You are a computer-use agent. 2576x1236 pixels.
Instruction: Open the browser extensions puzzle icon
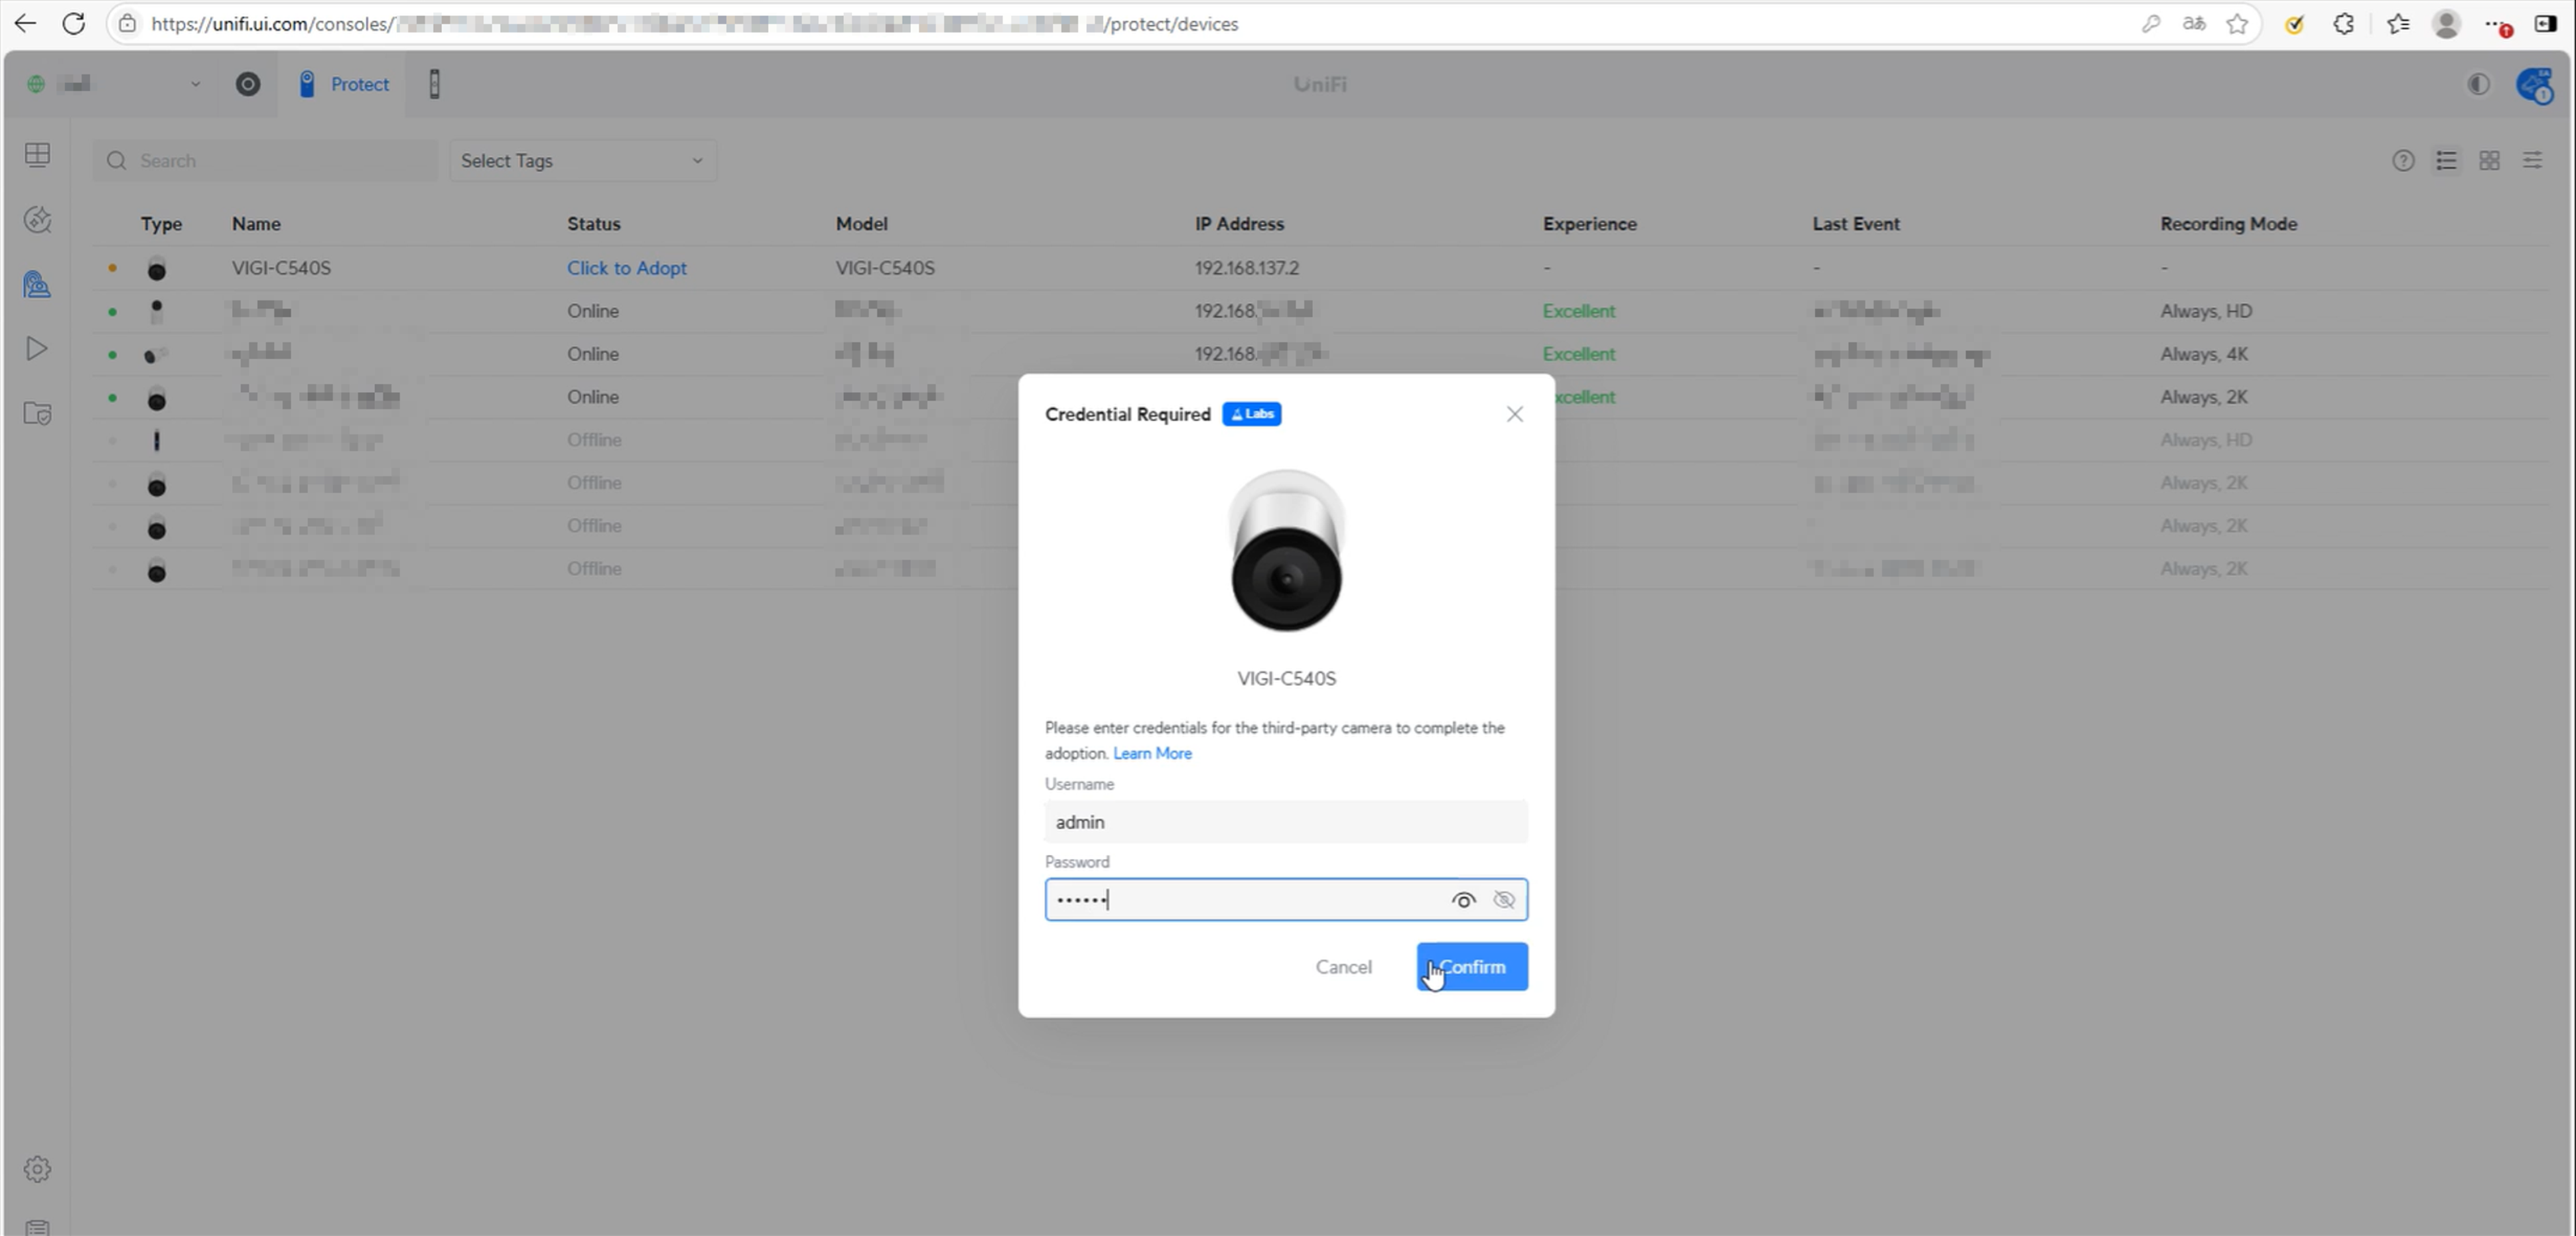2343,24
